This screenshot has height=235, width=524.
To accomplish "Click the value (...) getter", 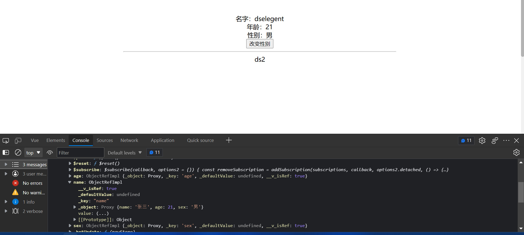I will [102, 213].
